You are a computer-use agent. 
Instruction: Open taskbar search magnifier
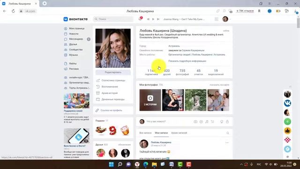tap(120, 164)
